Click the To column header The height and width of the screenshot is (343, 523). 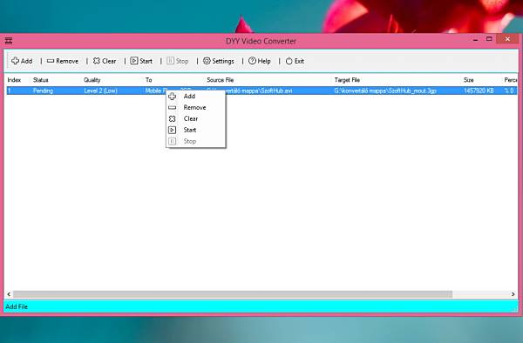[149, 80]
